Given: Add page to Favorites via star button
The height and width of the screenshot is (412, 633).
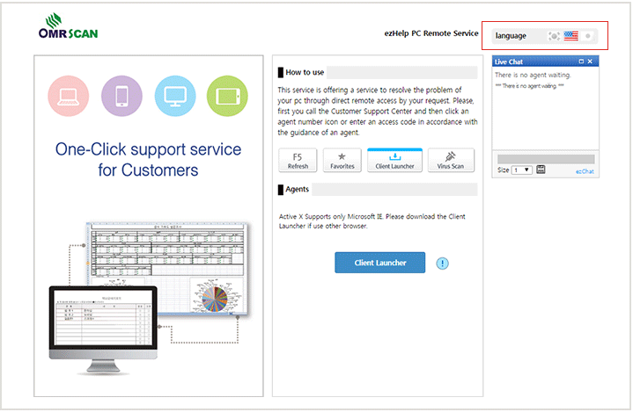Looking at the screenshot, I should [x=342, y=160].
